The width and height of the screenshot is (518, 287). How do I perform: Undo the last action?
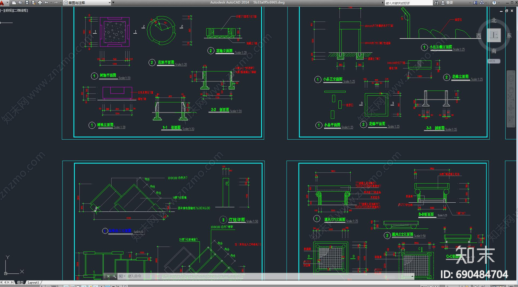coord(47,3)
